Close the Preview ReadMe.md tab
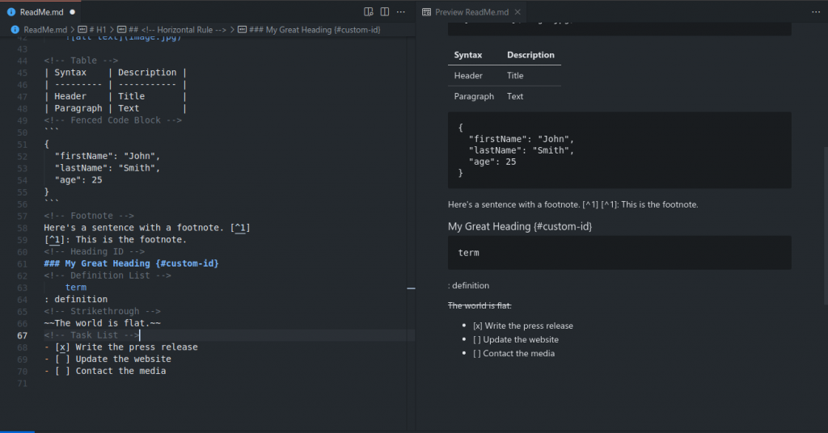Image resolution: width=828 pixels, height=433 pixels. pyautogui.click(x=517, y=11)
